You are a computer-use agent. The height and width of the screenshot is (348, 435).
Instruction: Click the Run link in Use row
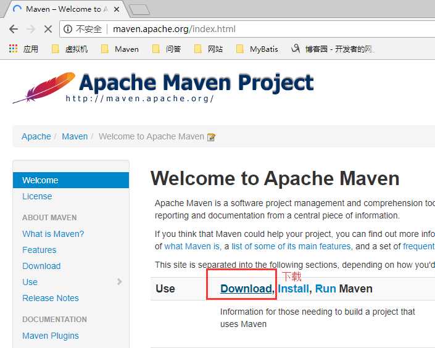click(x=325, y=289)
